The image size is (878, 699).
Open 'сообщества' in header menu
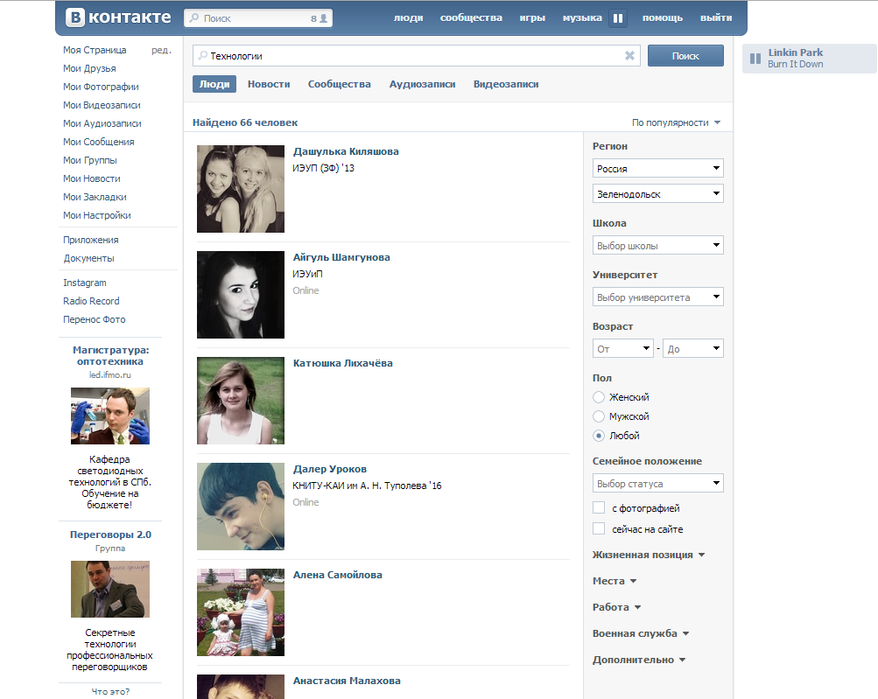click(x=471, y=17)
